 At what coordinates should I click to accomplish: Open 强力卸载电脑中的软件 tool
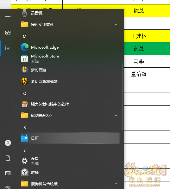pyautogui.click(x=70, y=104)
